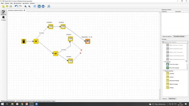The height and width of the screenshot is (106, 189).
Task: Show hidden system tray icons
Action: [x=168, y=104]
